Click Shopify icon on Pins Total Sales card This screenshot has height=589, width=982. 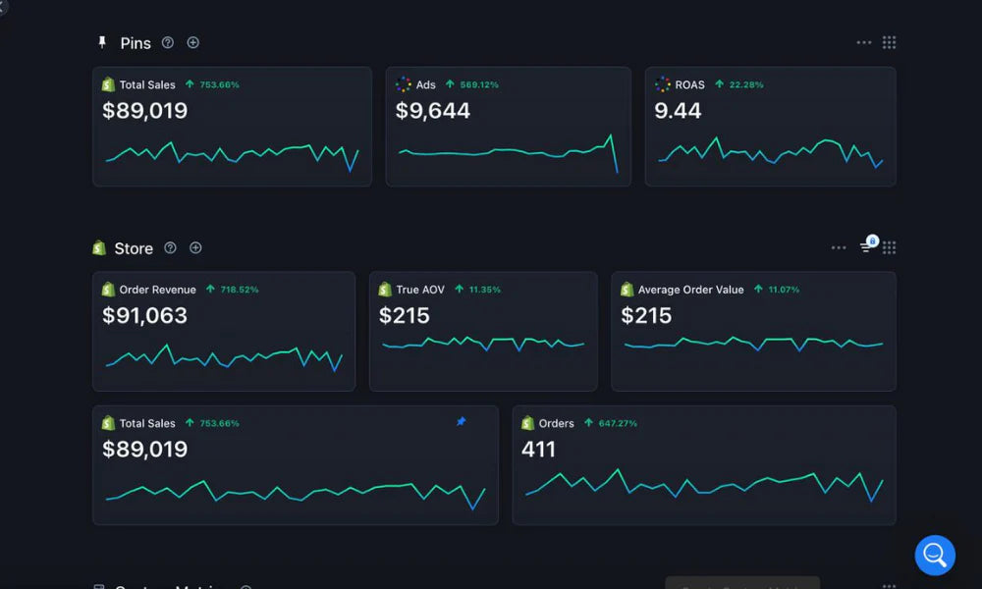tap(108, 84)
